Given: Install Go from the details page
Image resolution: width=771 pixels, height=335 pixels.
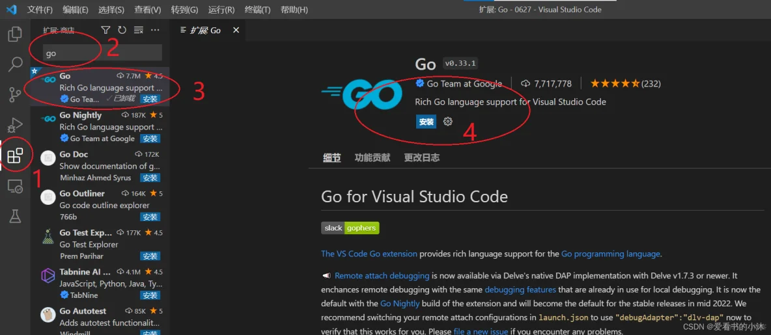Looking at the screenshot, I should click(x=427, y=122).
